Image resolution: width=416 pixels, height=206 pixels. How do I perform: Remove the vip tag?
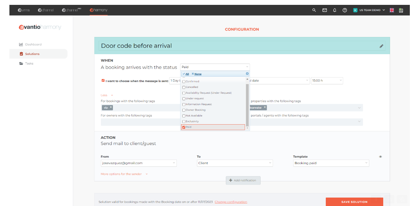[x=111, y=107]
